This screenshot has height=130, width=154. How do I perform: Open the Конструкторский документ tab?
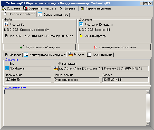pos(45,55)
